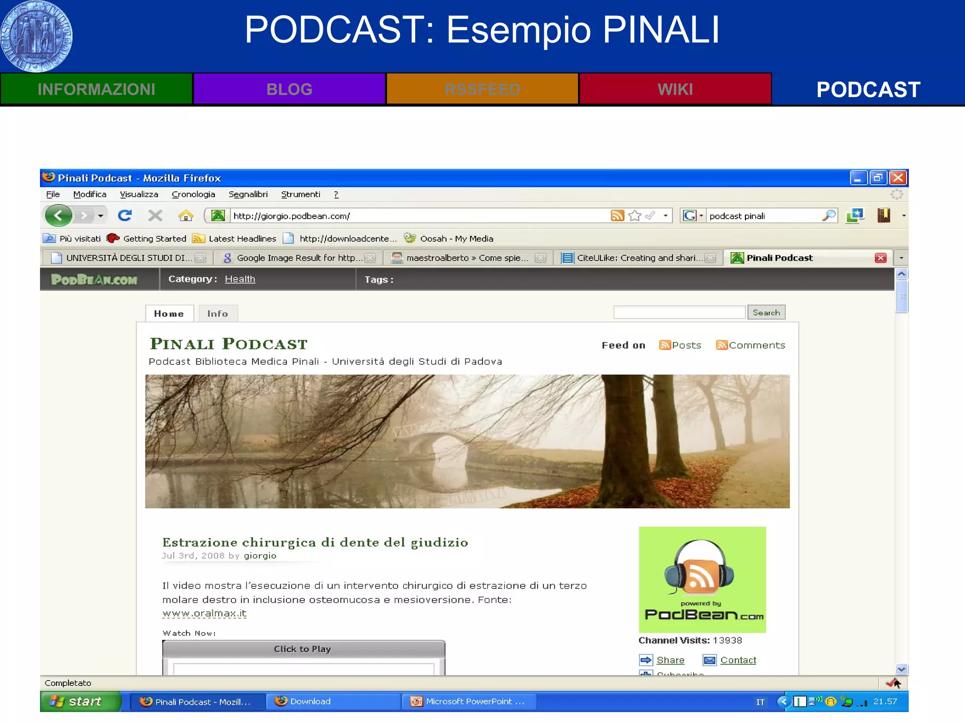Click the giorgio author link
965x724 pixels.
[x=260, y=556]
